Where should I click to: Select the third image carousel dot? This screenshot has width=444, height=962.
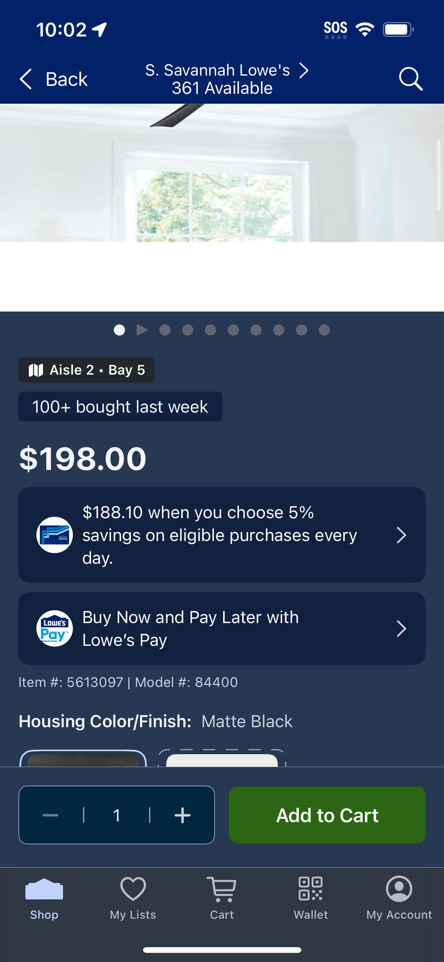pos(165,330)
